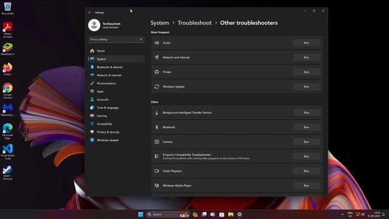The width and height of the screenshot is (389, 219).
Task: Click the Network and Internet row icon
Action: click(x=157, y=57)
